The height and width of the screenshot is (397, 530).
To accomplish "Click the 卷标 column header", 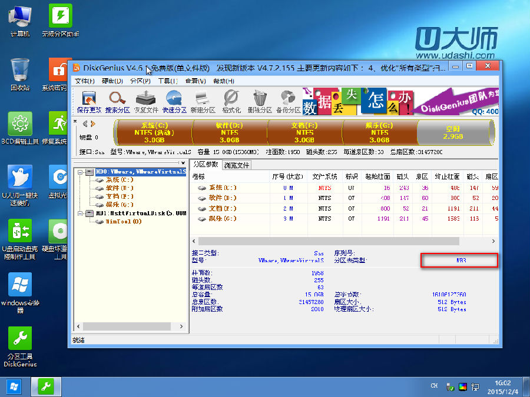I will point(199,176).
